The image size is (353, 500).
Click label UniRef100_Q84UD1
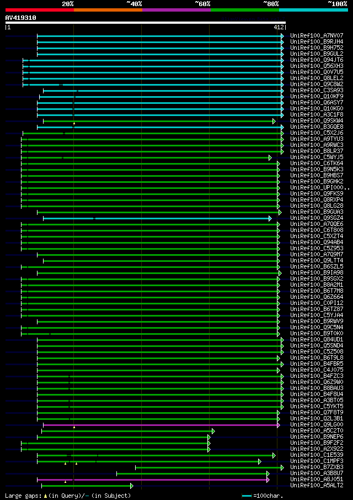(x=317, y=339)
